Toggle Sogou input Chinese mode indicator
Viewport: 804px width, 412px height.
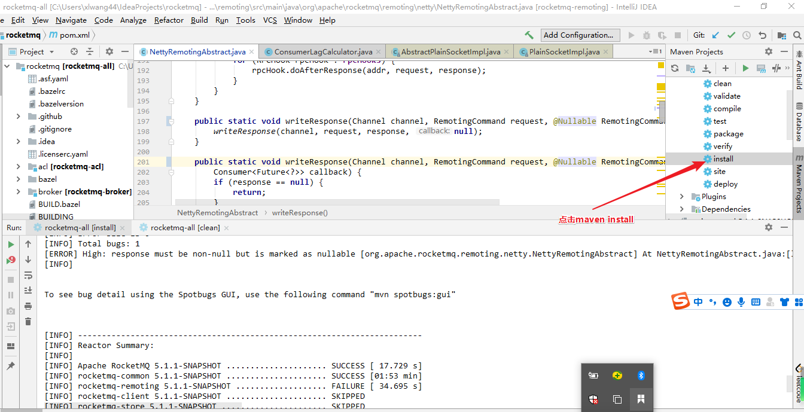(x=698, y=302)
